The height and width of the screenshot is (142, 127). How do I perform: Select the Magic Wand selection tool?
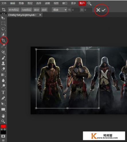pyautogui.click(x=3, y=35)
